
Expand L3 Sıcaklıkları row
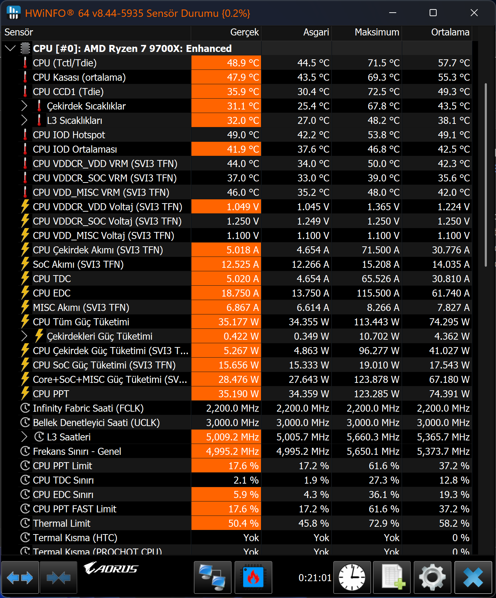[24, 120]
